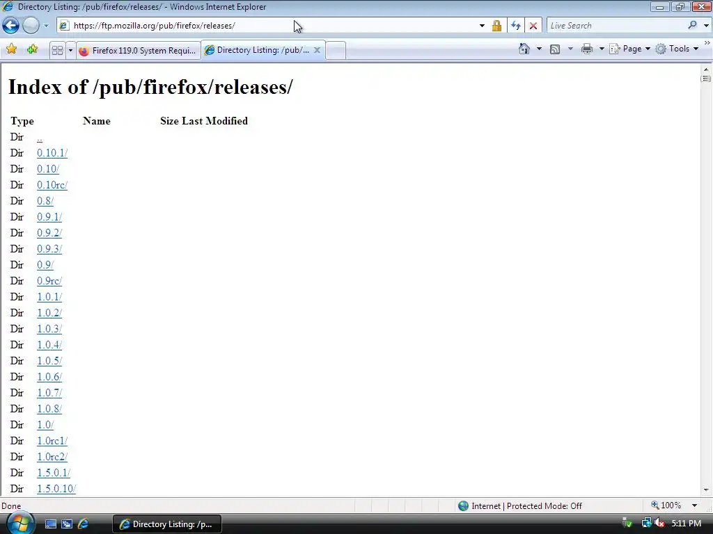Image resolution: width=713 pixels, height=534 pixels.
Task: Click the Forward navigation button
Action: click(x=31, y=26)
